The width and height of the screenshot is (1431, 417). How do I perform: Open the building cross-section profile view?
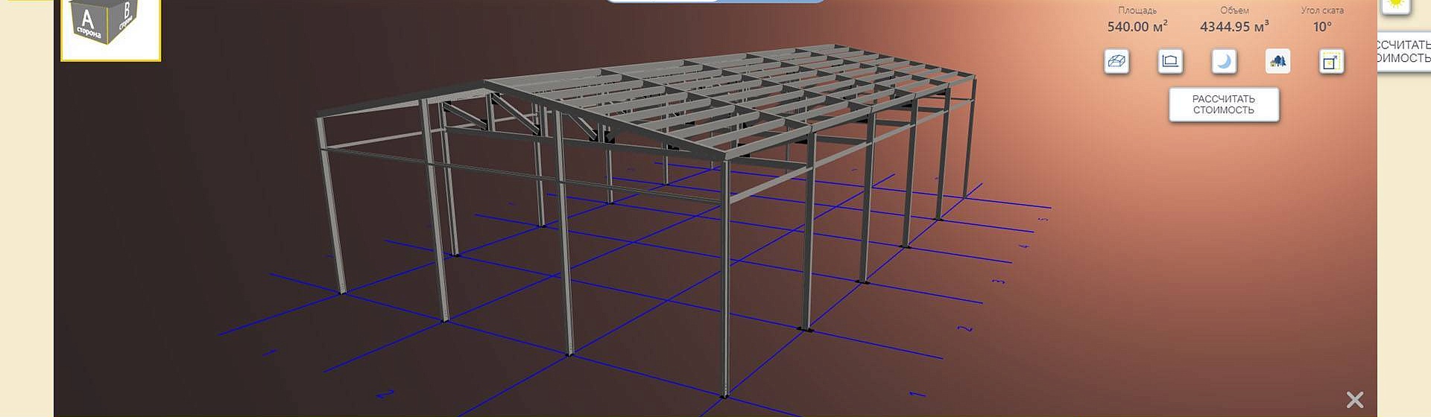coord(1169,61)
